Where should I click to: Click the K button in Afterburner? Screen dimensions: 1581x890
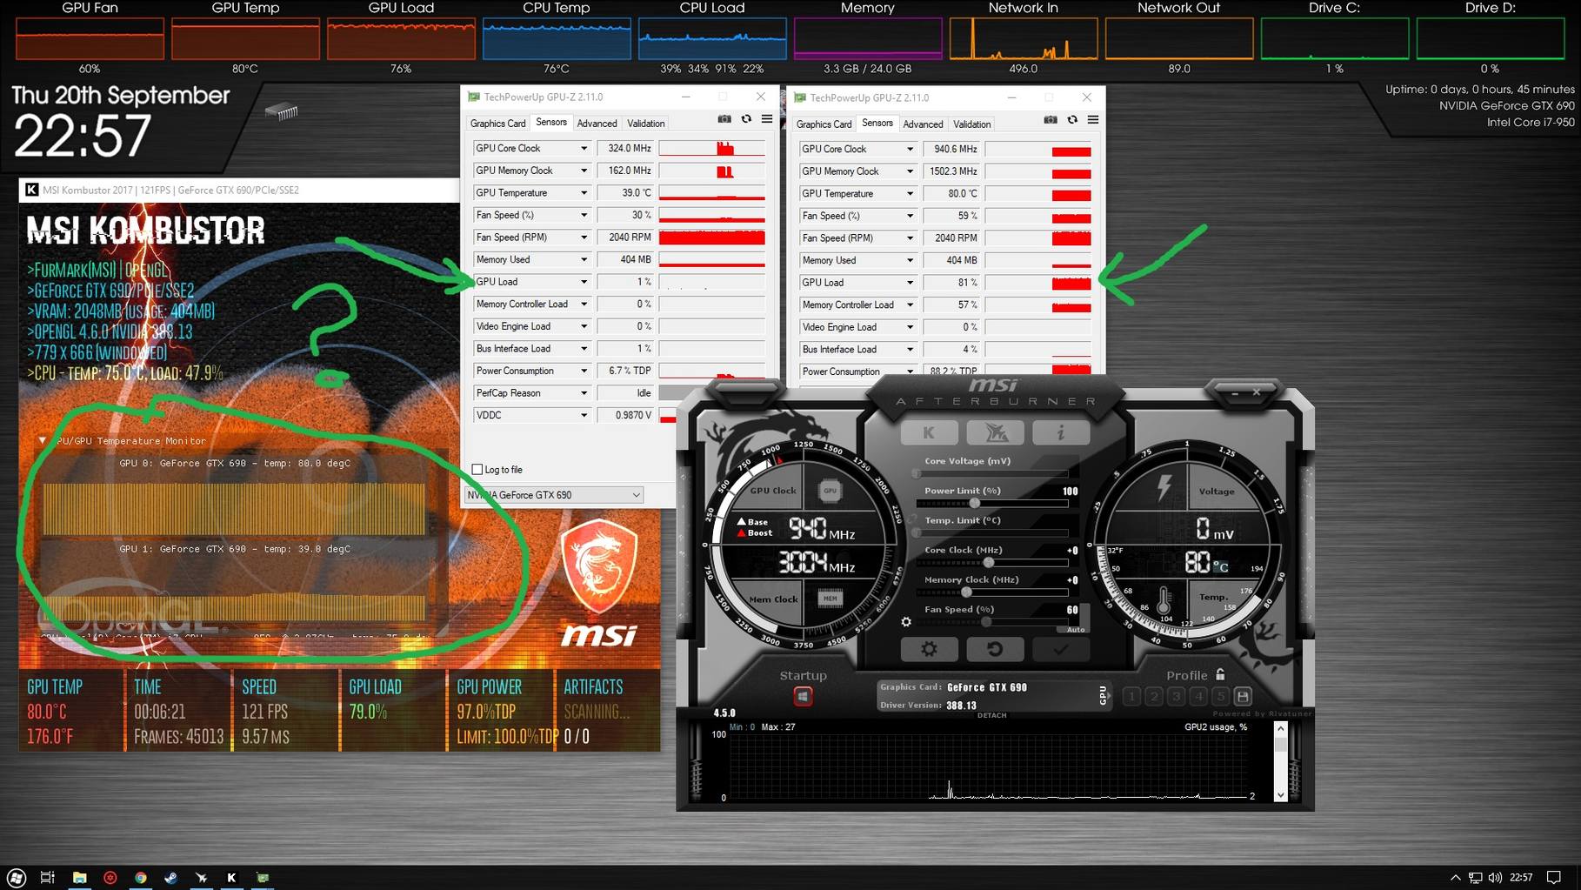[930, 432]
